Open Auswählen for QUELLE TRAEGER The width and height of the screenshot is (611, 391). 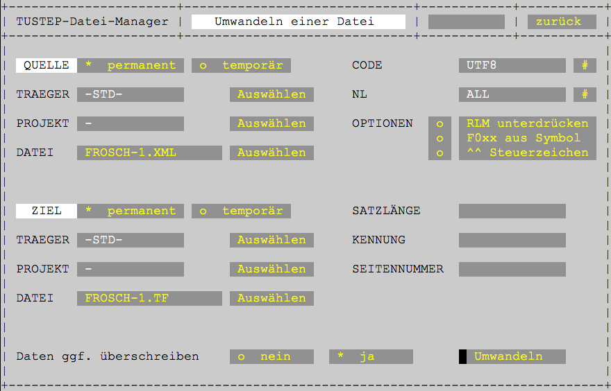pyautogui.click(x=271, y=94)
